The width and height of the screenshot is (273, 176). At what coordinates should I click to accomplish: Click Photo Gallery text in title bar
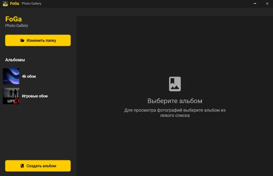coord(31,3)
